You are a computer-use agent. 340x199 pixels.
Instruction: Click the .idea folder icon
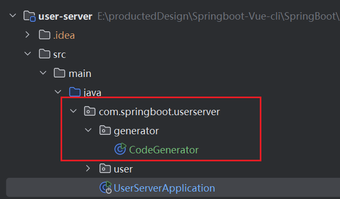[x=45, y=35]
